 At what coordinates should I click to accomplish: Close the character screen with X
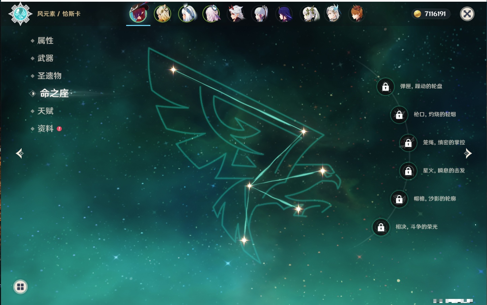point(467,14)
